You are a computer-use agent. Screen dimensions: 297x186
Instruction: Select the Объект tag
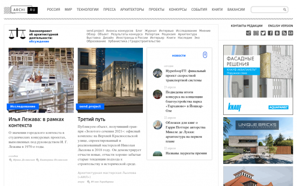[103, 34]
